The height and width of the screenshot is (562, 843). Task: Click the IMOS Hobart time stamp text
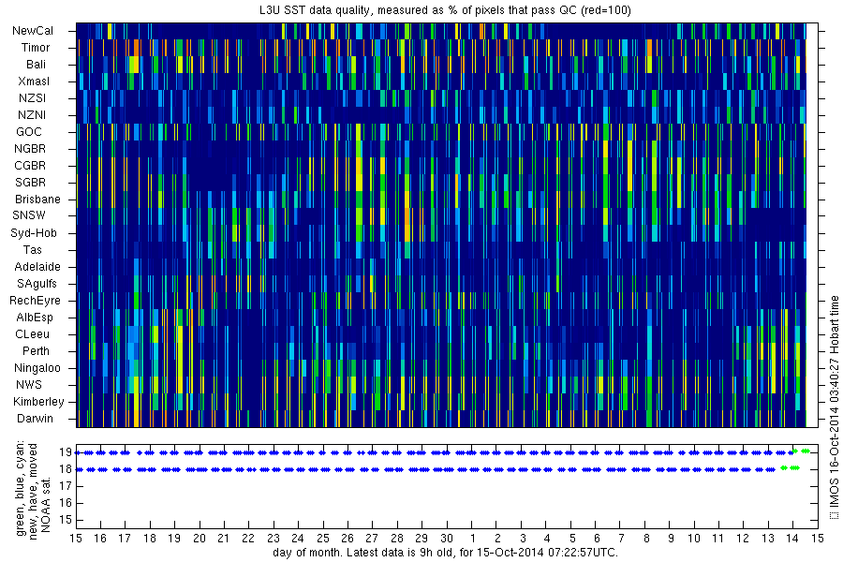click(x=835, y=408)
